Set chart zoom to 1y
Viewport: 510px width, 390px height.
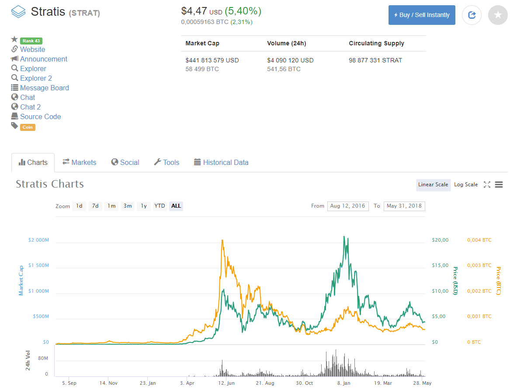coord(144,206)
